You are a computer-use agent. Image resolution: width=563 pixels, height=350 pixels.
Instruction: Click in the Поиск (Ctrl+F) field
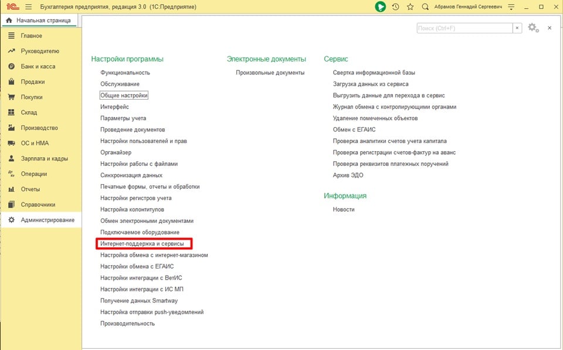[464, 28]
